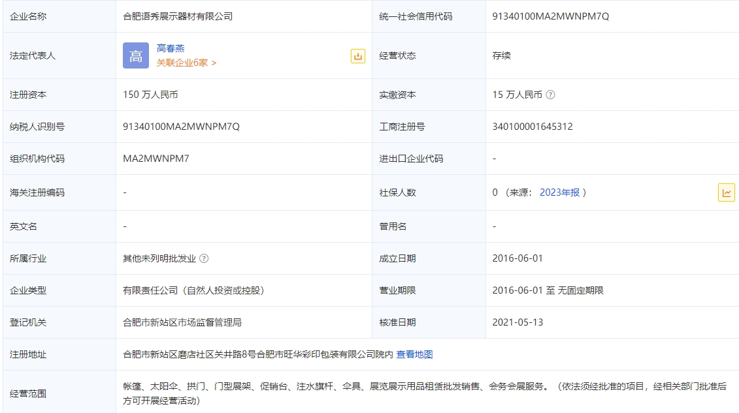Click the 经营状态 label
Viewport: 739px width, 413px height.
pos(397,55)
